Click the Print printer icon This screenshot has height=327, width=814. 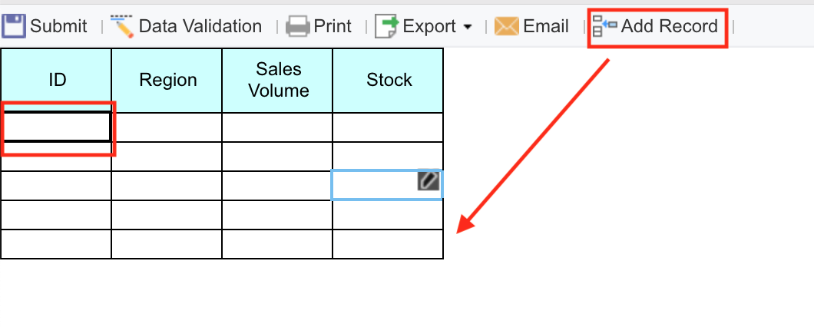(x=297, y=27)
